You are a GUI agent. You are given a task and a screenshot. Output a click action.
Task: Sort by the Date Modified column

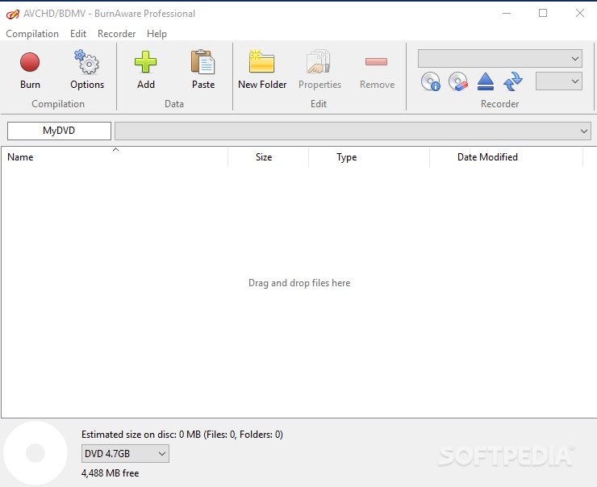pyautogui.click(x=506, y=157)
